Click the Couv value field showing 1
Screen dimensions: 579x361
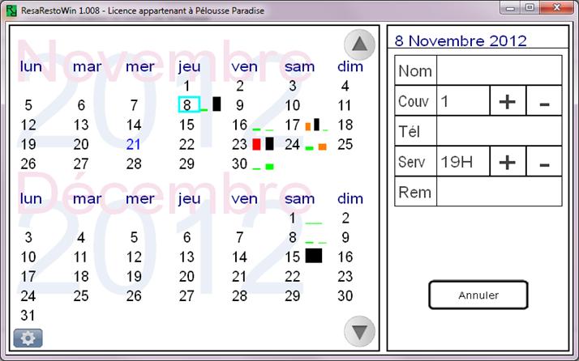pyautogui.click(x=463, y=101)
